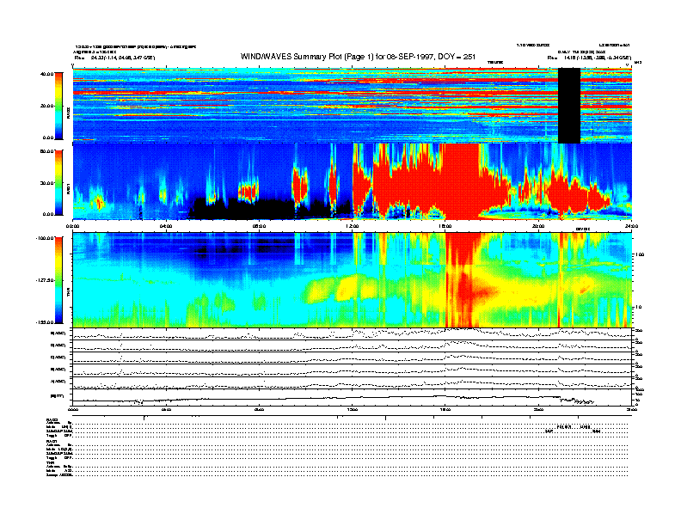Click the 08:00 time label under the middle spectrogram
This screenshot has width=681, height=526.
pyautogui.click(x=260, y=226)
